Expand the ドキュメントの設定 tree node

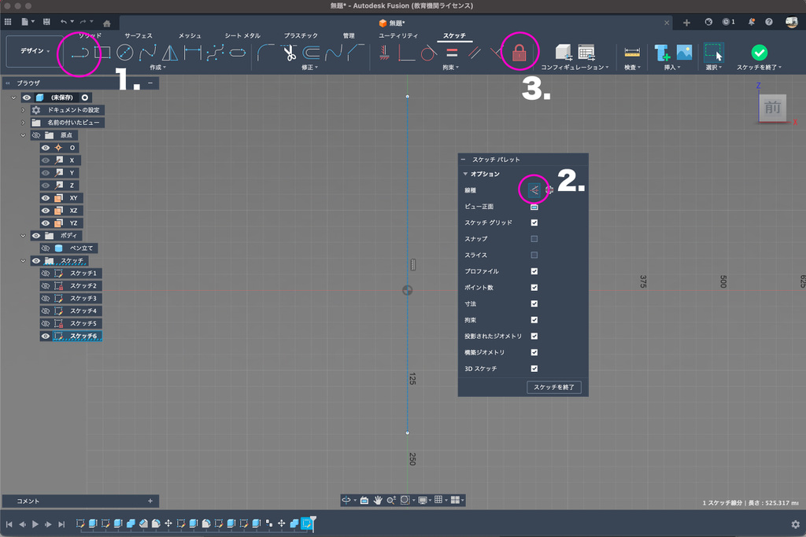coord(24,110)
